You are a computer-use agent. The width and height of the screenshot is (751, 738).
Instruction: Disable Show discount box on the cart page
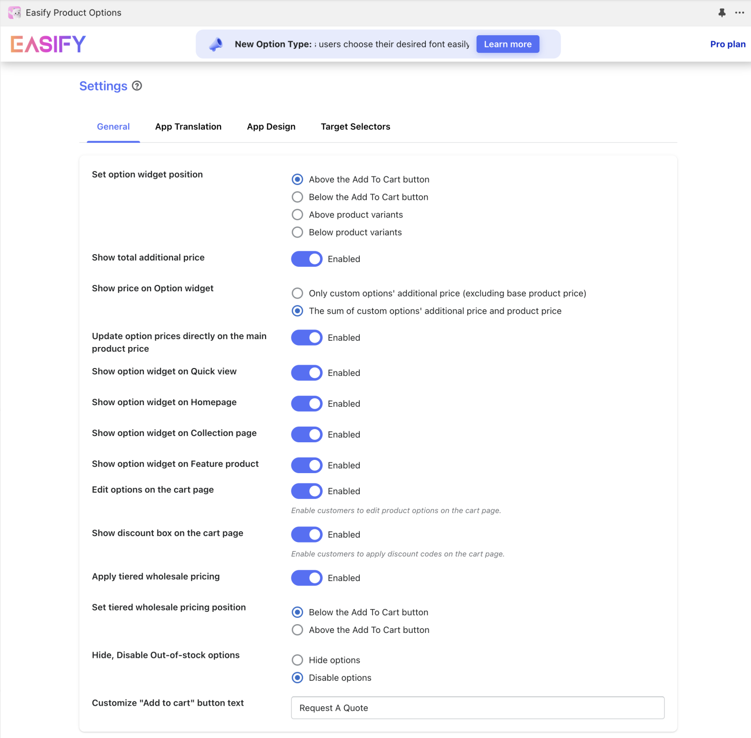(x=307, y=534)
